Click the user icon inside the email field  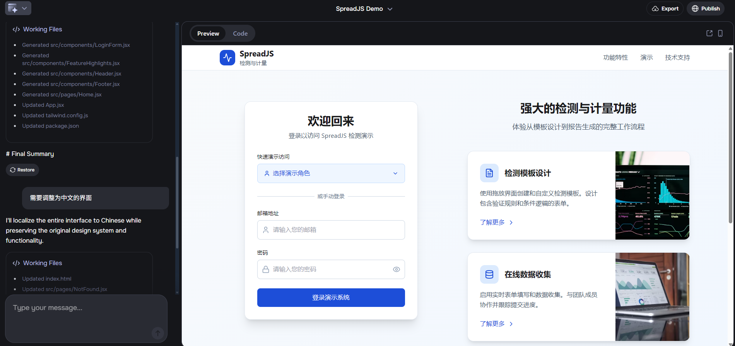click(x=266, y=230)
